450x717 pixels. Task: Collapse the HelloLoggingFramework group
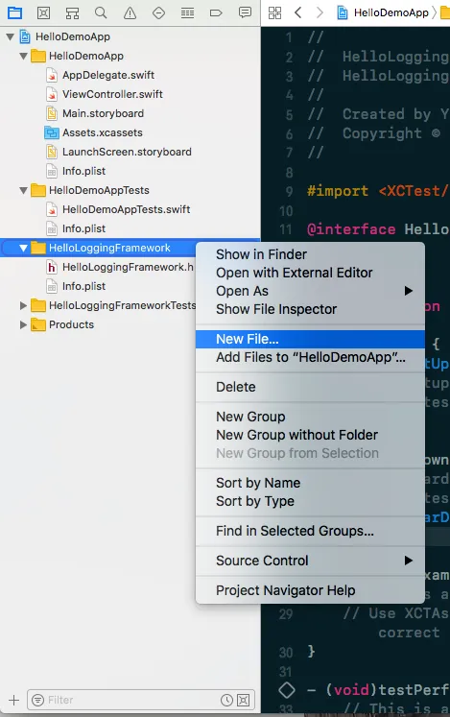(23, 248)
